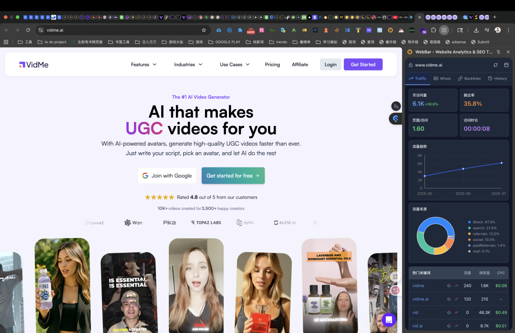The width and height of the screenshot is (515, 333).
Task: Click the VidMe logo in the header
Action: (34, 65)
